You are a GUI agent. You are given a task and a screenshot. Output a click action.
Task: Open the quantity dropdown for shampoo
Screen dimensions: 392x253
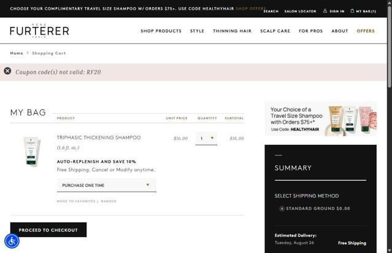206,138
